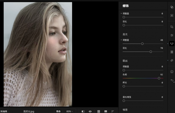
Task: Toggle the eye preview icon in bottom bar
Action: [x=90, y=111]
